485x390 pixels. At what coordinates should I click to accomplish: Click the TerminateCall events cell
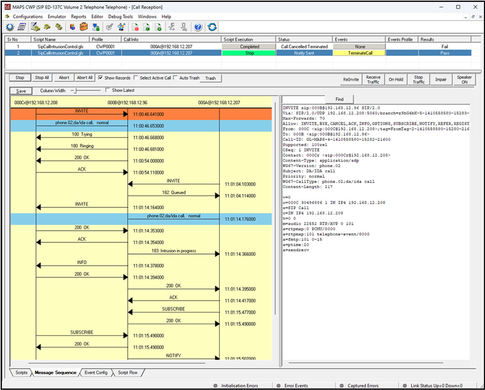click(x=360, y=53)
